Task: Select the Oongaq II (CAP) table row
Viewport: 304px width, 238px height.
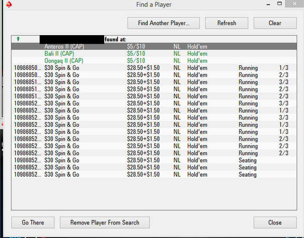Action: pyautogui.click(x=154, y=61)
